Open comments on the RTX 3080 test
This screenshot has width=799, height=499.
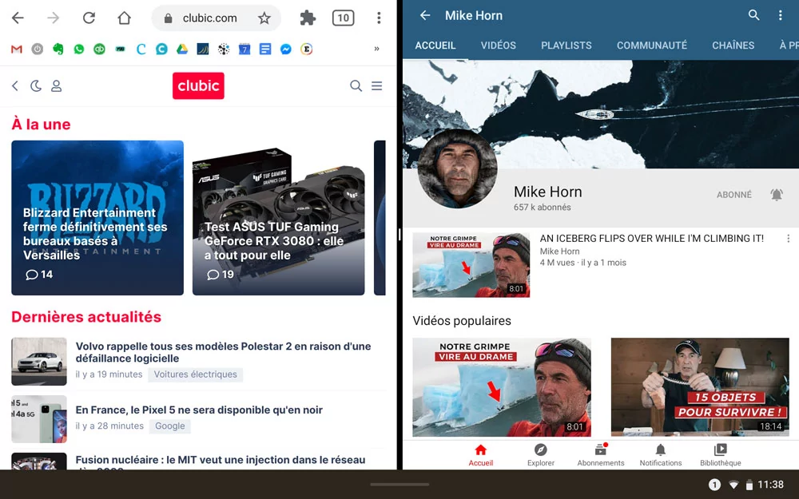point(221,275)
